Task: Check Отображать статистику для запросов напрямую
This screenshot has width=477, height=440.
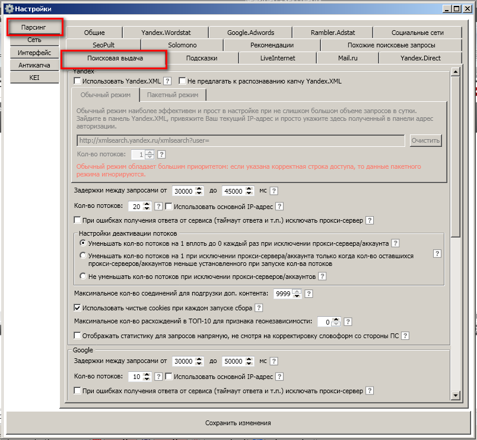Action: (77, 336)
